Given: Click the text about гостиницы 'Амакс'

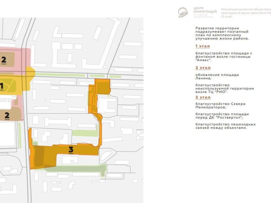Looking at the screenshot, I should pyautogui.click(x=224, y=57).
